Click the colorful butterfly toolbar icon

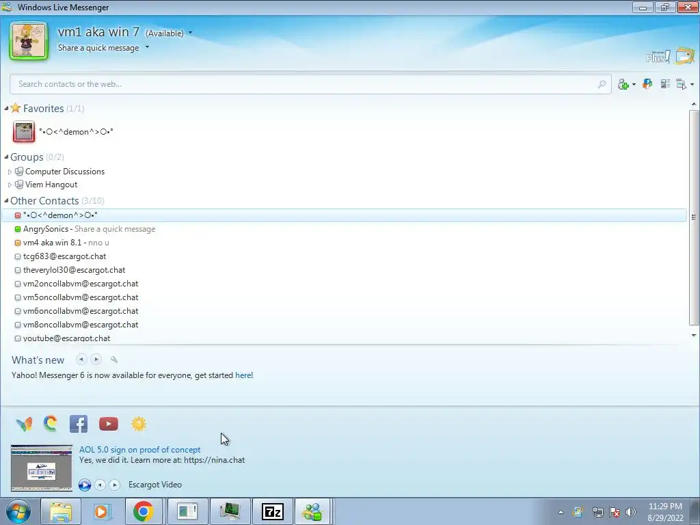(x=647, y=83)
